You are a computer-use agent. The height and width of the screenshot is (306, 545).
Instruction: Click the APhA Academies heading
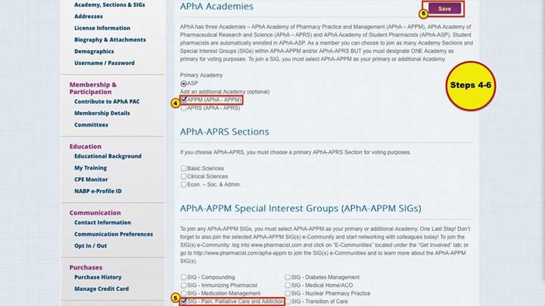(x=216, y=7)
